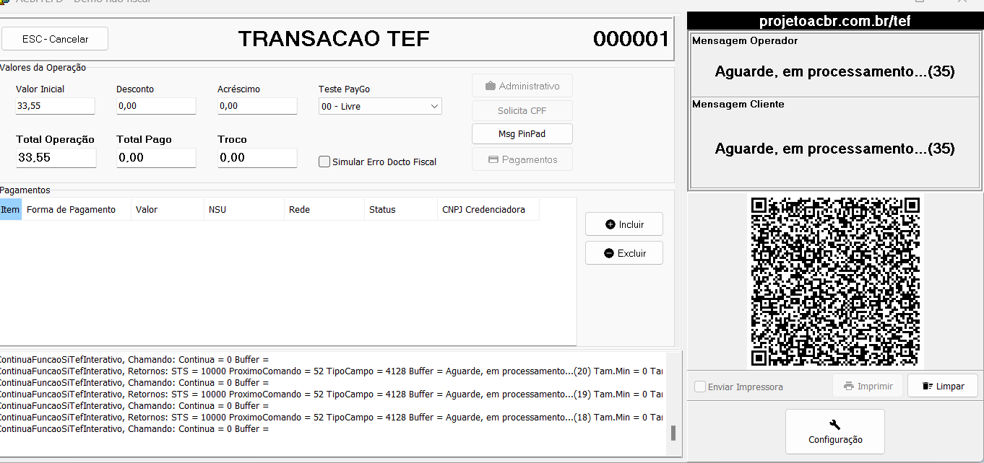984x463 pixels.
Task: Click the Valor column header
Action: point(168,210)
